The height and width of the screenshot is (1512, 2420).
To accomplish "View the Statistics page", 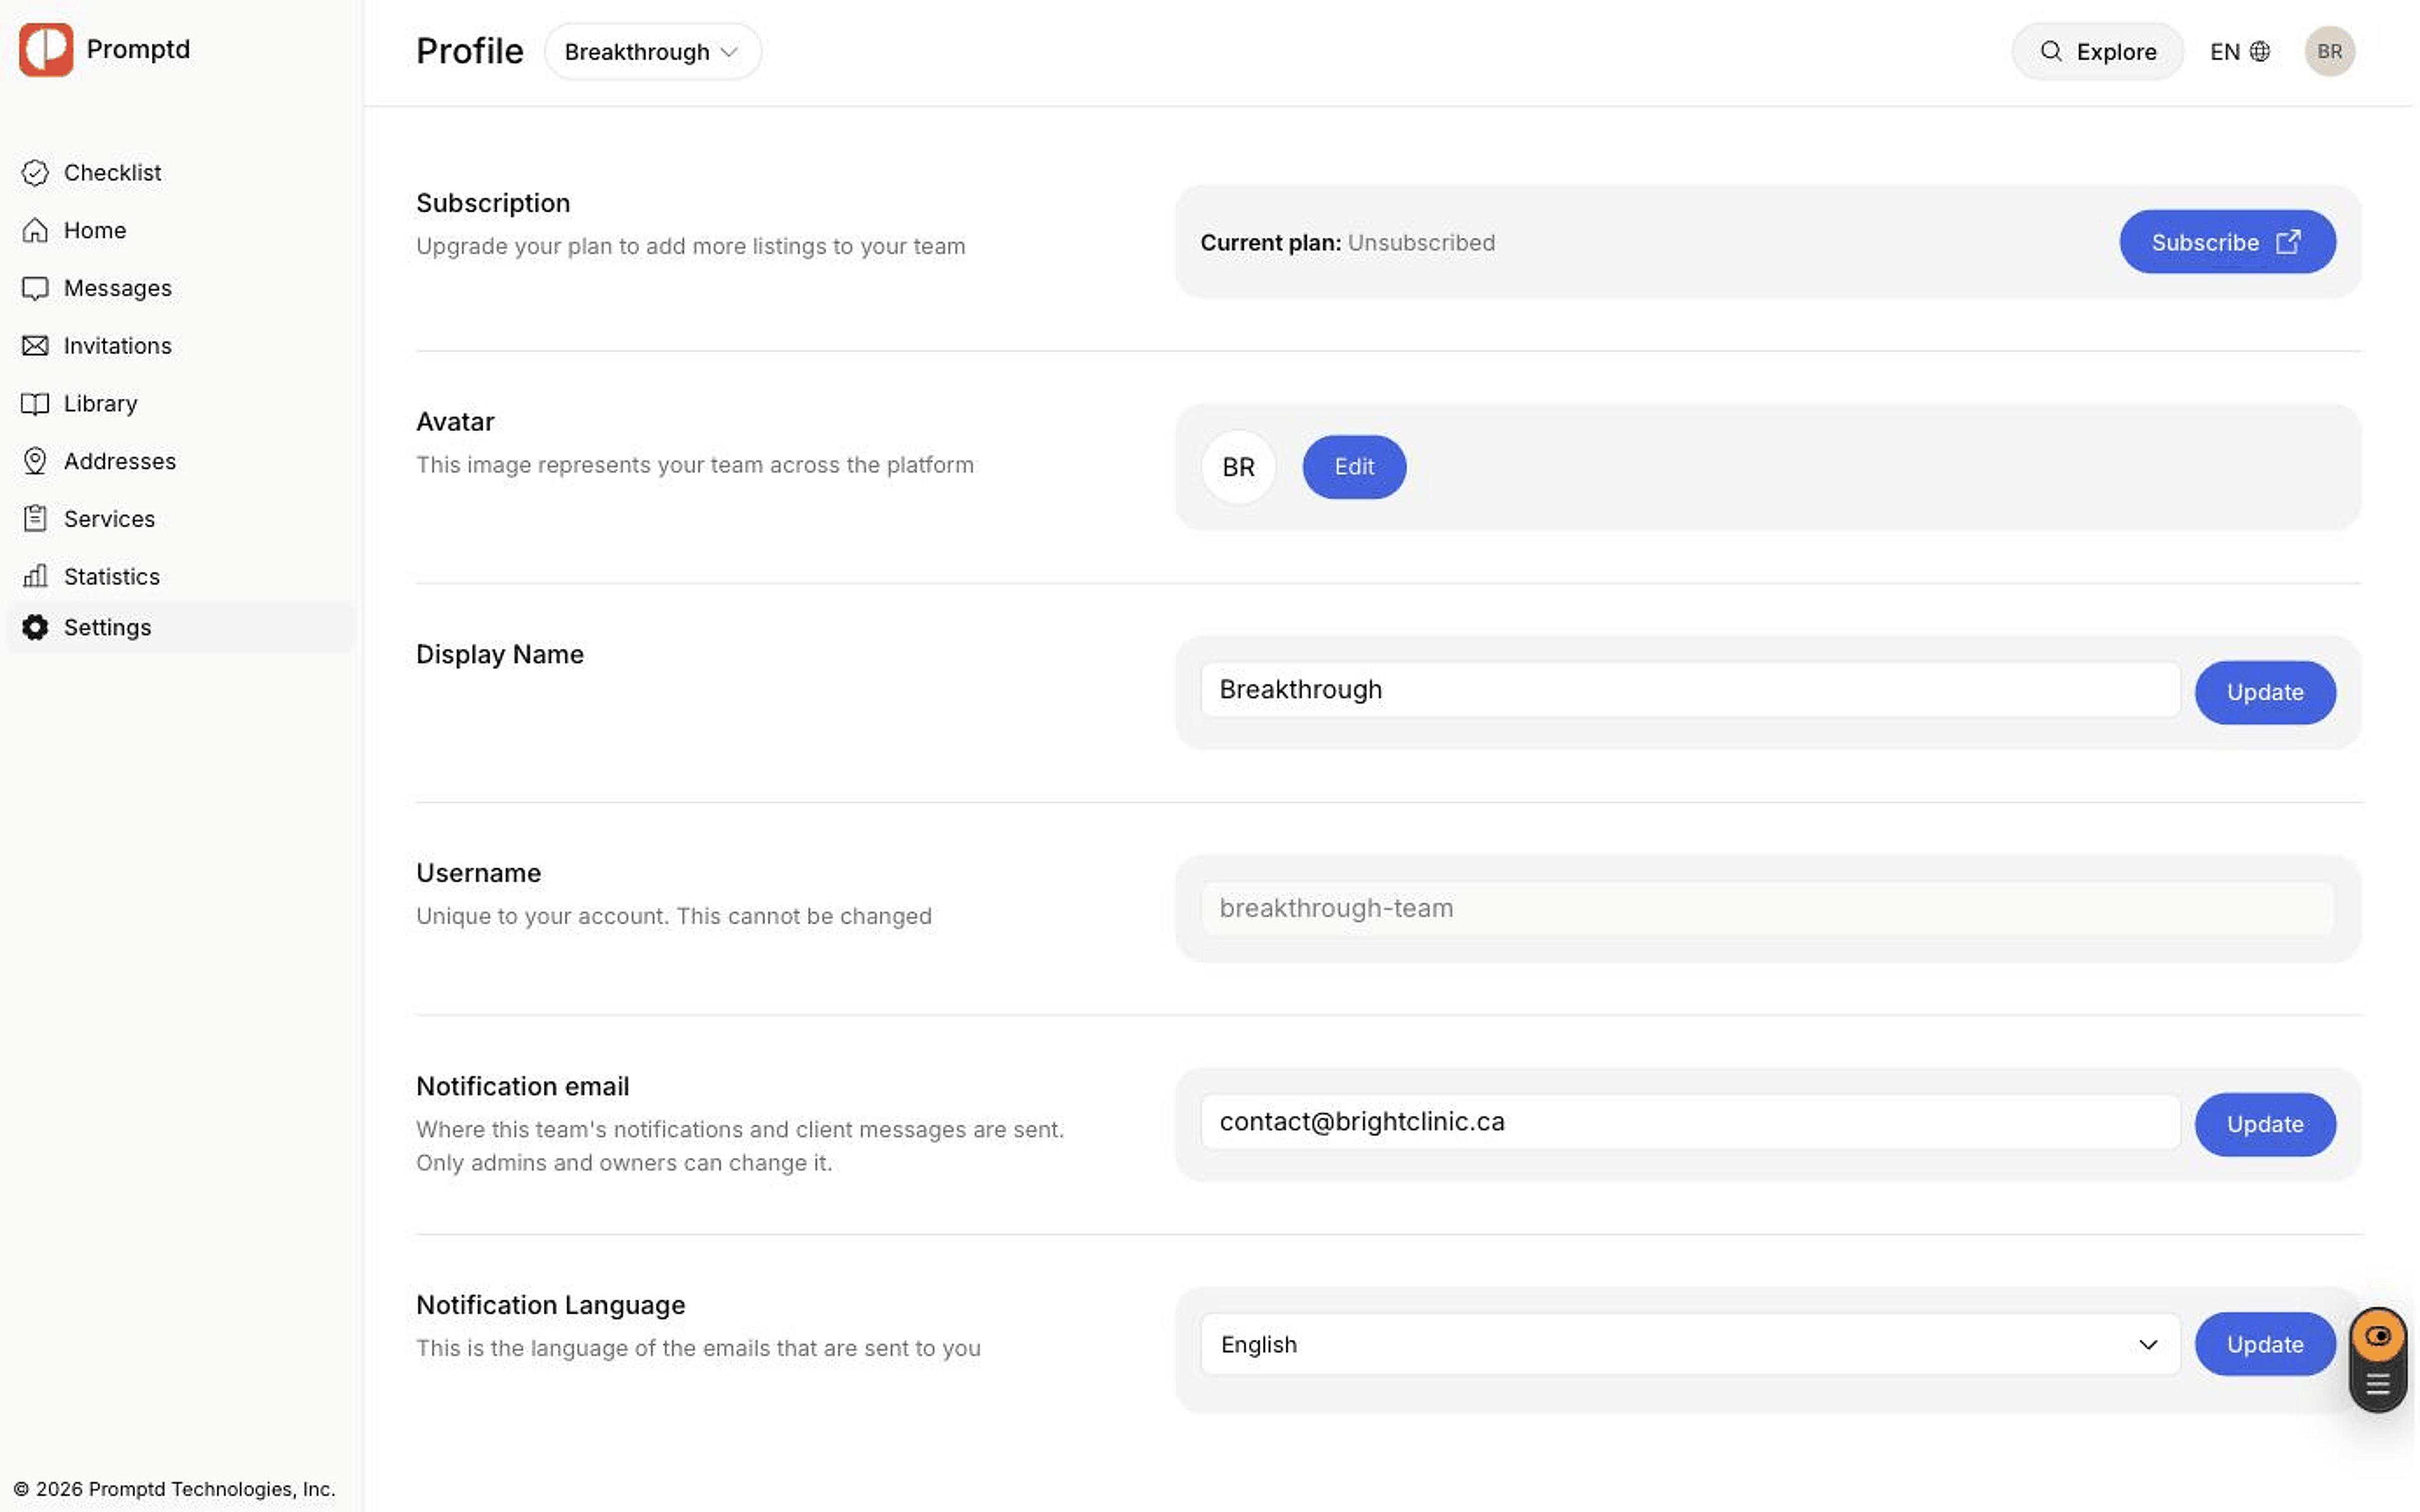I will pyautogui.click(x=182, y=576).
